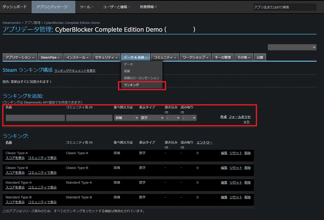Screen dimensions: 324x220
Task: Reset the Classic Type-A ranking
Action: pyautogui.click(x=236, y=153)
